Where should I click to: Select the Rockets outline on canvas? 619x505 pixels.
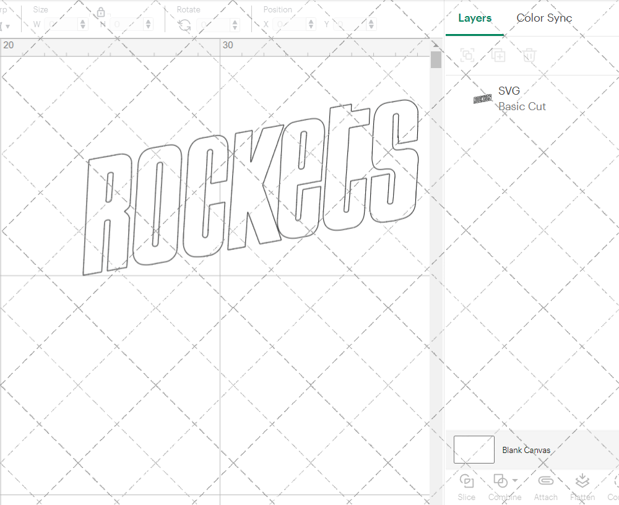[x=250, y=187]
